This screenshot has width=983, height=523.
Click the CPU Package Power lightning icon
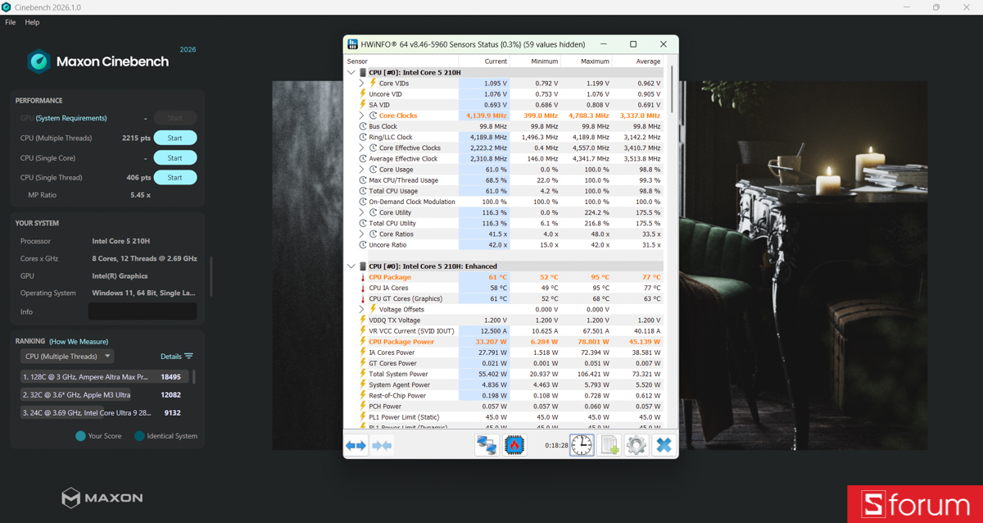[x=363, y=342]
